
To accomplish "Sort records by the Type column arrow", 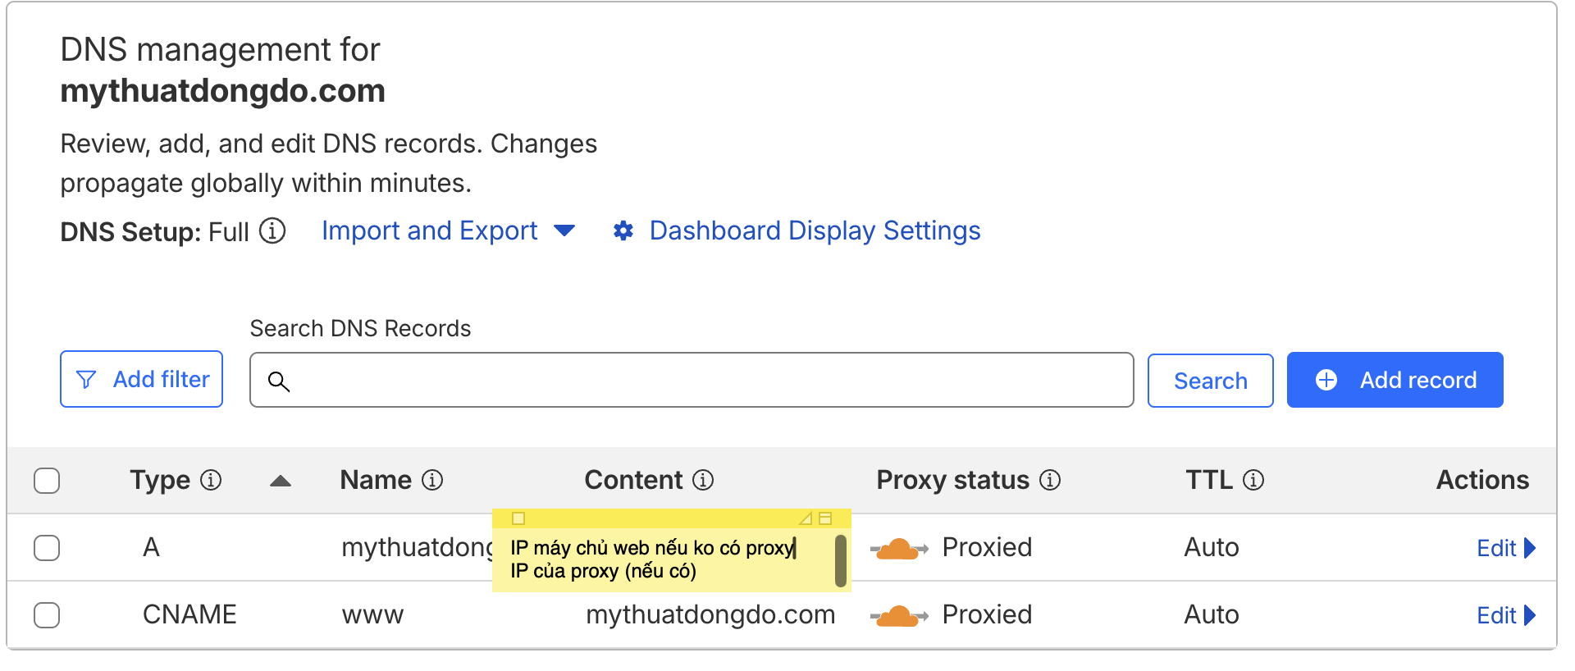I will click(281, 481).
